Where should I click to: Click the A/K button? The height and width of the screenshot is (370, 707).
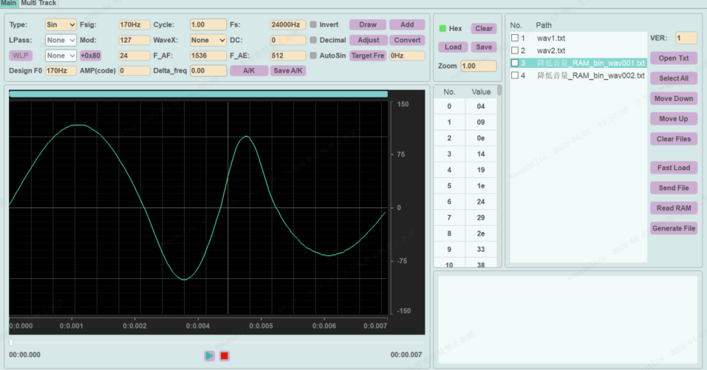point(249,71)
